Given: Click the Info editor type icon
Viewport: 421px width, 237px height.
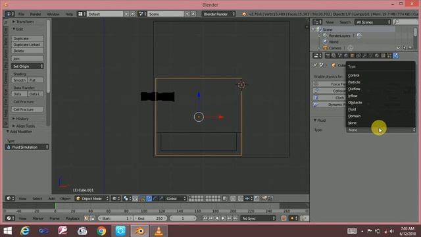Looking at the screenshot, I should pyautogui.click(x=10, y=14).
